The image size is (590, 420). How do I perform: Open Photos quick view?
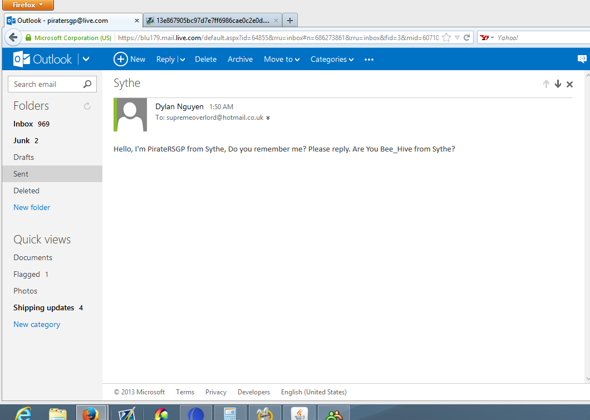(25, 291)
